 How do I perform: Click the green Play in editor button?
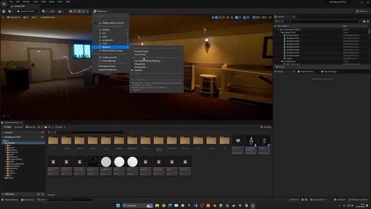71,11
